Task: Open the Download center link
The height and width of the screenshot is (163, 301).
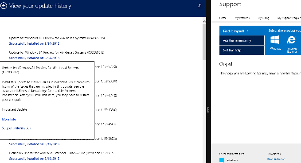Action: pyautogui.click(x=276, y=159)
